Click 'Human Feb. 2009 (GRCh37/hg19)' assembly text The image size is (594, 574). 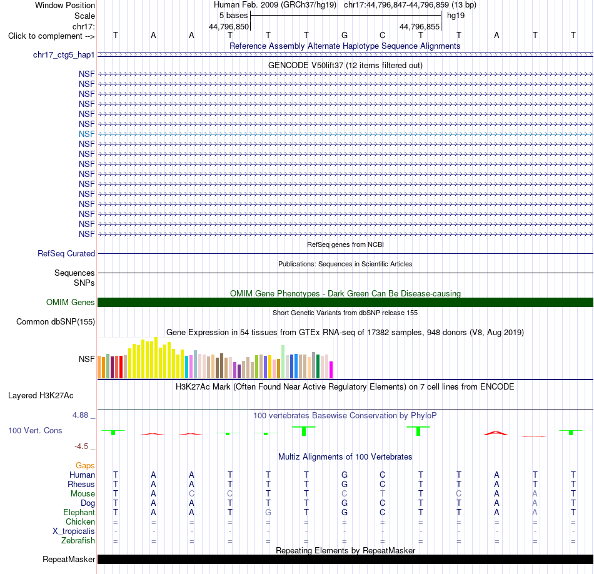click(275, 5)
